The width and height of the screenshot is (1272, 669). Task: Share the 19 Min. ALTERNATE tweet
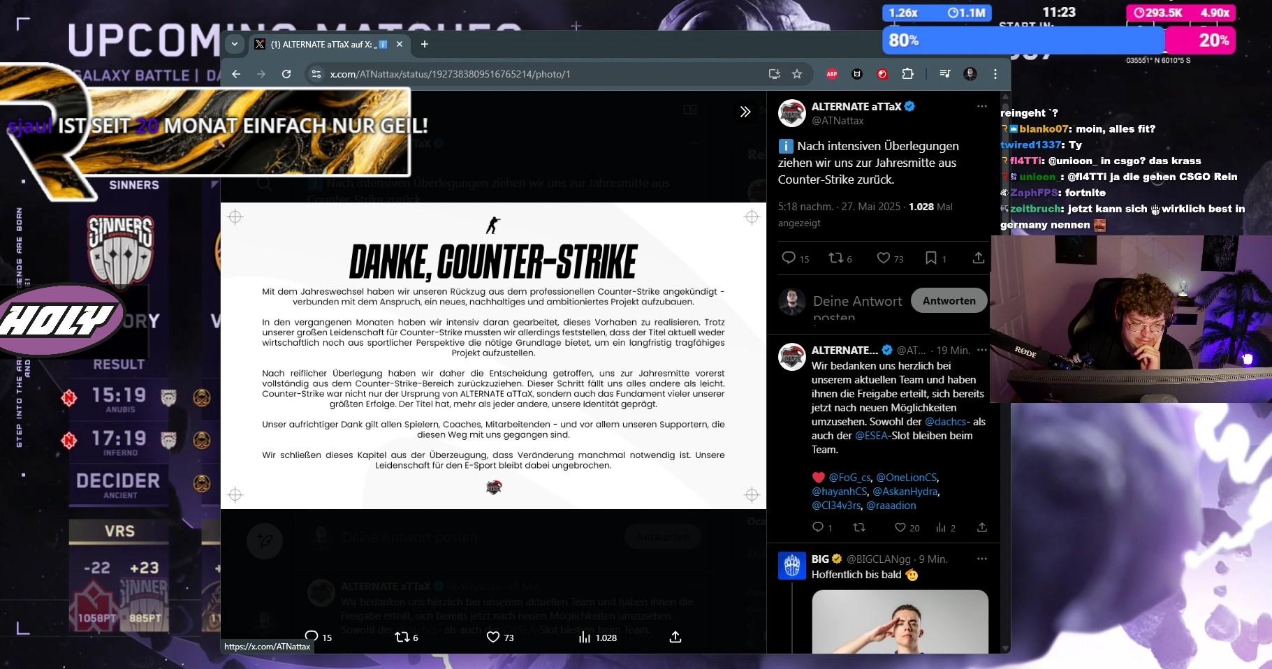pyautogui.click(x=982, y=527)
